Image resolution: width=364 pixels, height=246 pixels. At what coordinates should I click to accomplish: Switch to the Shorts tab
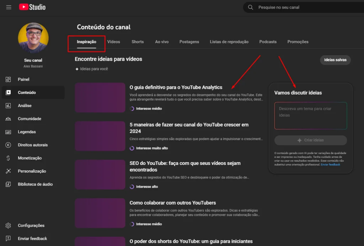[x=138, y=42]
